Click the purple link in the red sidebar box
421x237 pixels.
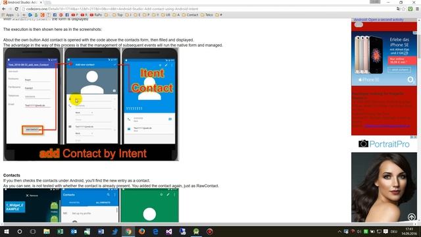pyautogui.click(x=387, y=126)
